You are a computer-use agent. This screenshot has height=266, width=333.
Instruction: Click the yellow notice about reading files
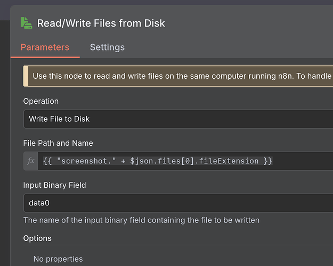pyautogui.click(x=178, y=76)
